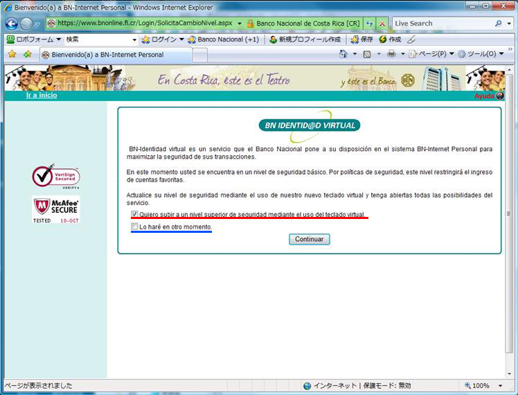Open the search provider dropdown arrow
Viewport: 518px width, 395px height.
509,24
